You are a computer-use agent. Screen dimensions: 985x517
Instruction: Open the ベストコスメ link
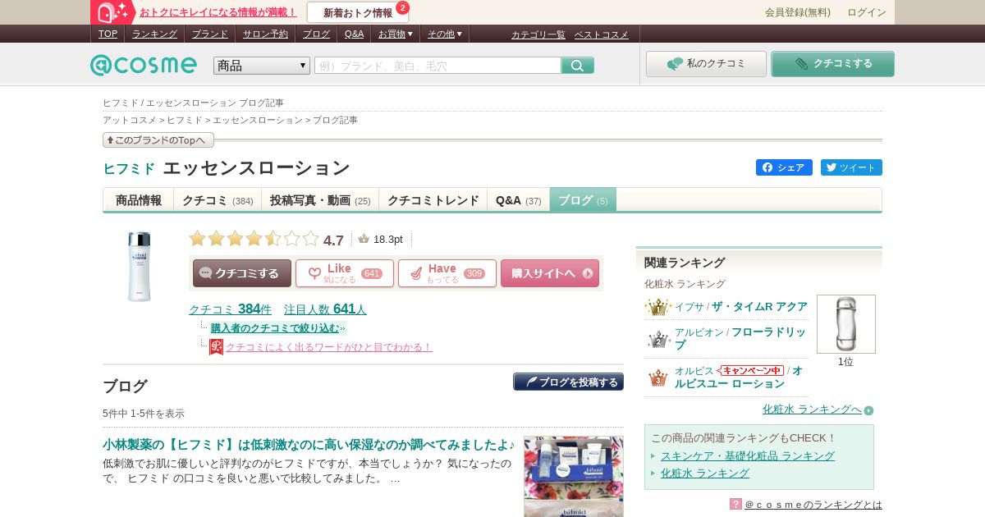tap(602, 34)
